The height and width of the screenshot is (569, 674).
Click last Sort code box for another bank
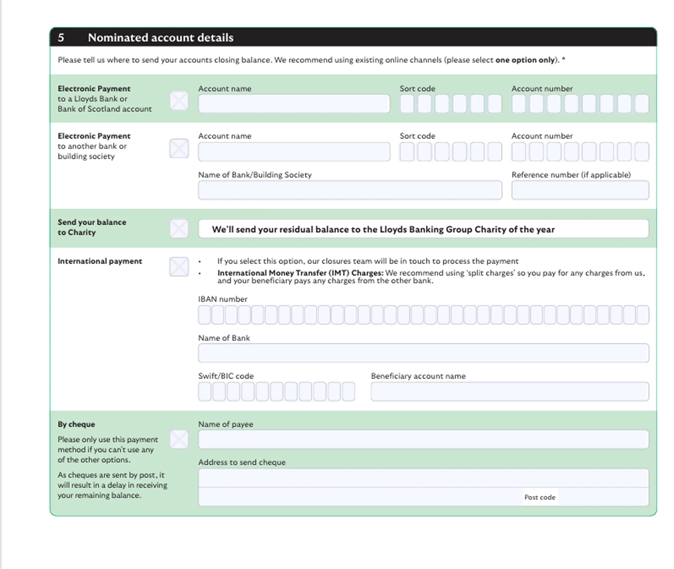coord(495,152)
